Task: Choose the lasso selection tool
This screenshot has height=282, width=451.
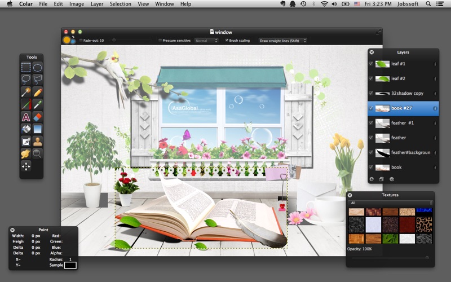Action: pyautogui.click(x=26, y=80)
